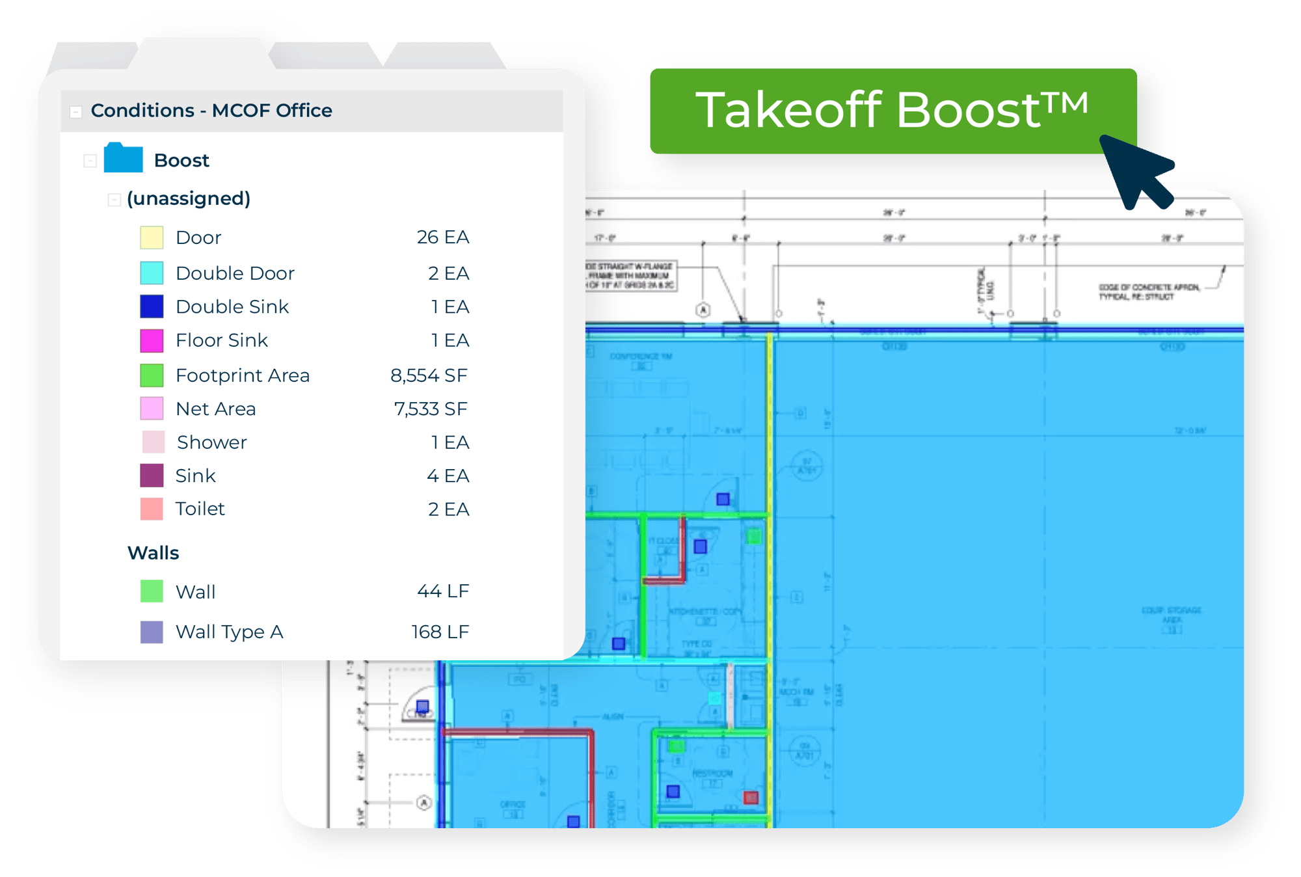Select the Double Sink blue swatch
Viewport: 1301px width, 877px height.
[x=152, y=306]
